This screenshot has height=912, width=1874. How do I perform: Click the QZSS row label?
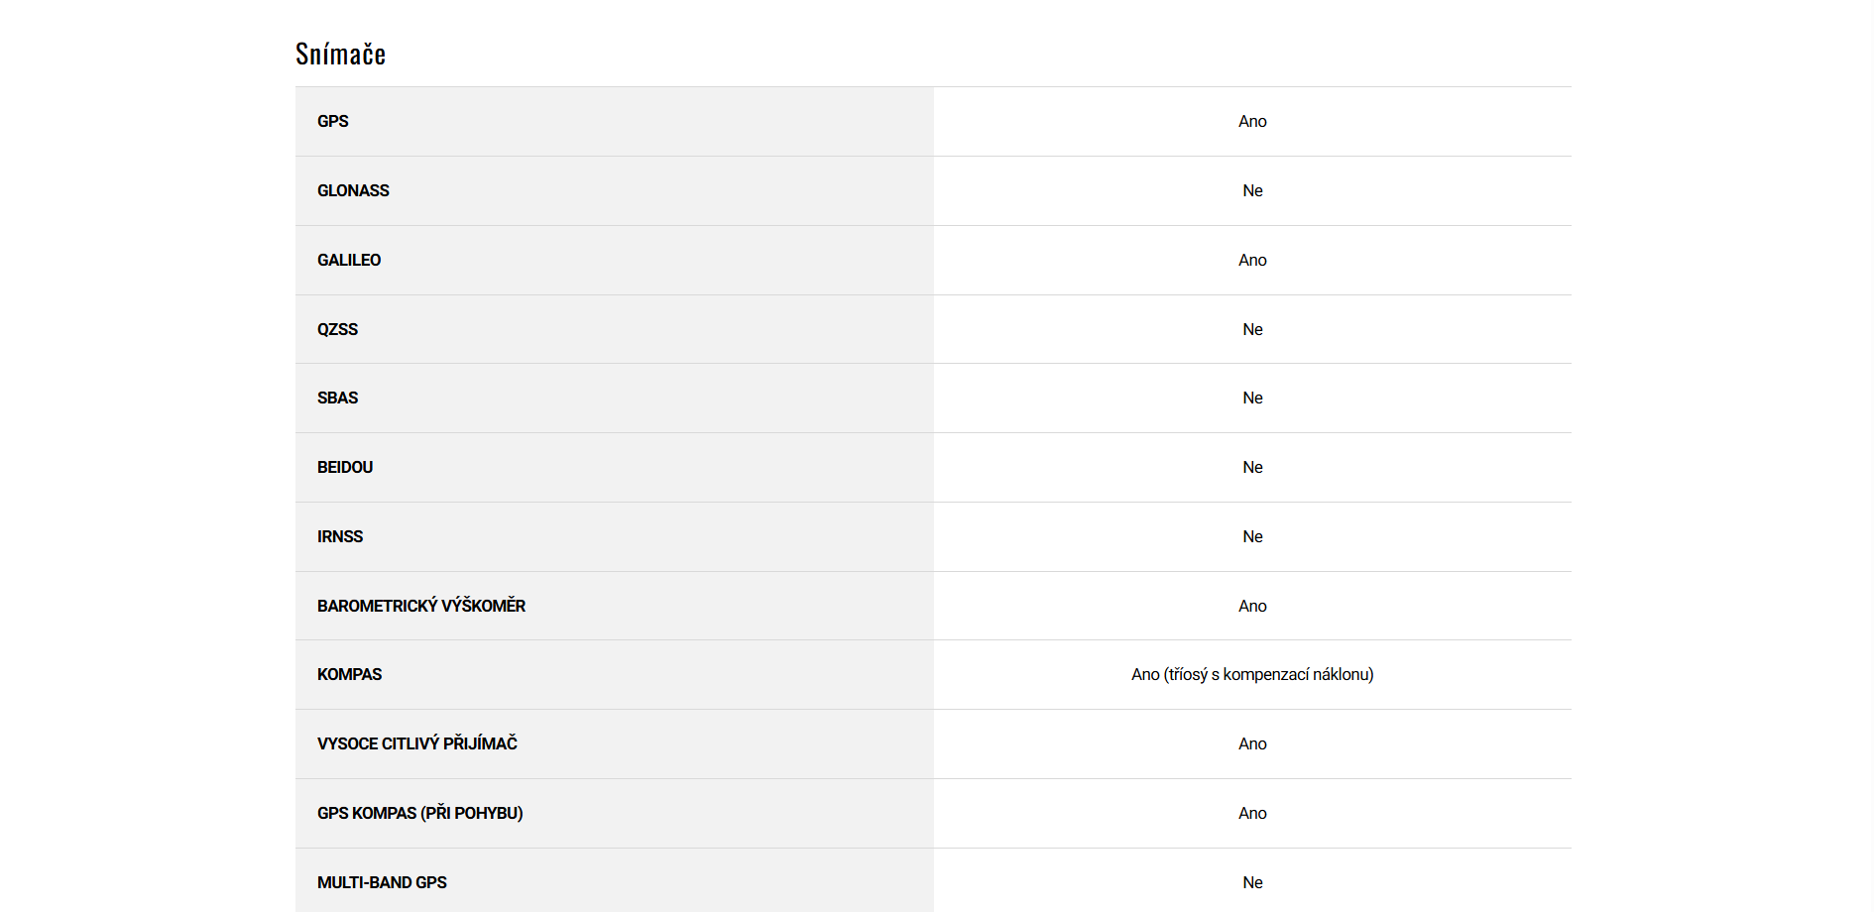click(x=337, y=329)
